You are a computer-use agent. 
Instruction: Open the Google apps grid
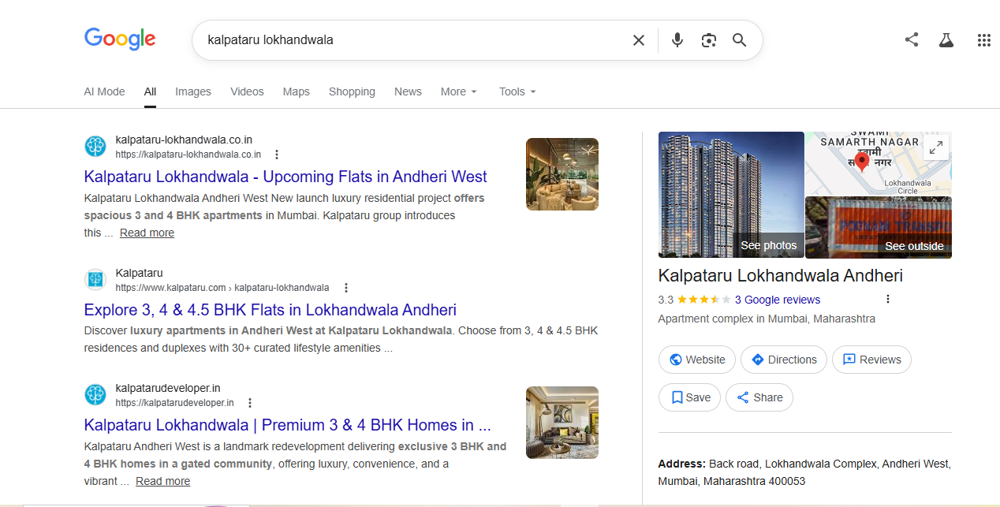click(983, 40)
